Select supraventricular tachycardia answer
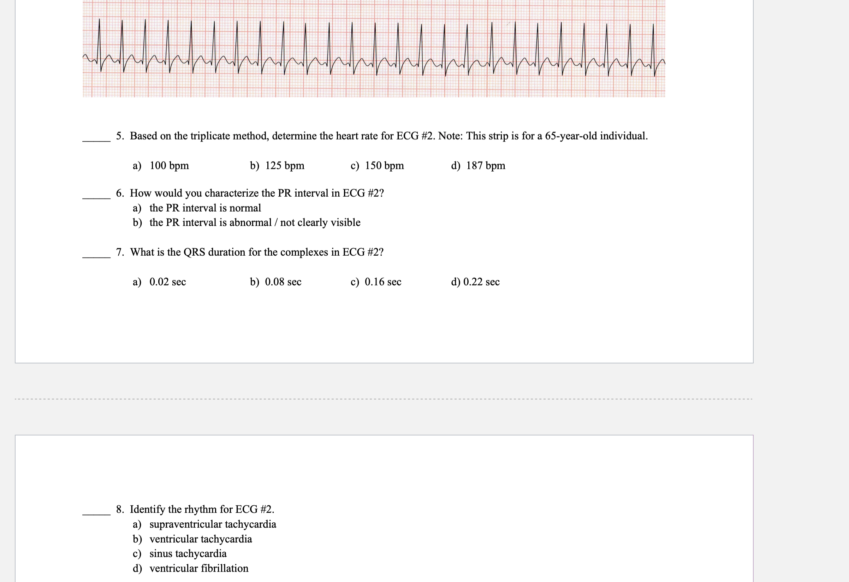849x582 pixels. click(204, 524)
